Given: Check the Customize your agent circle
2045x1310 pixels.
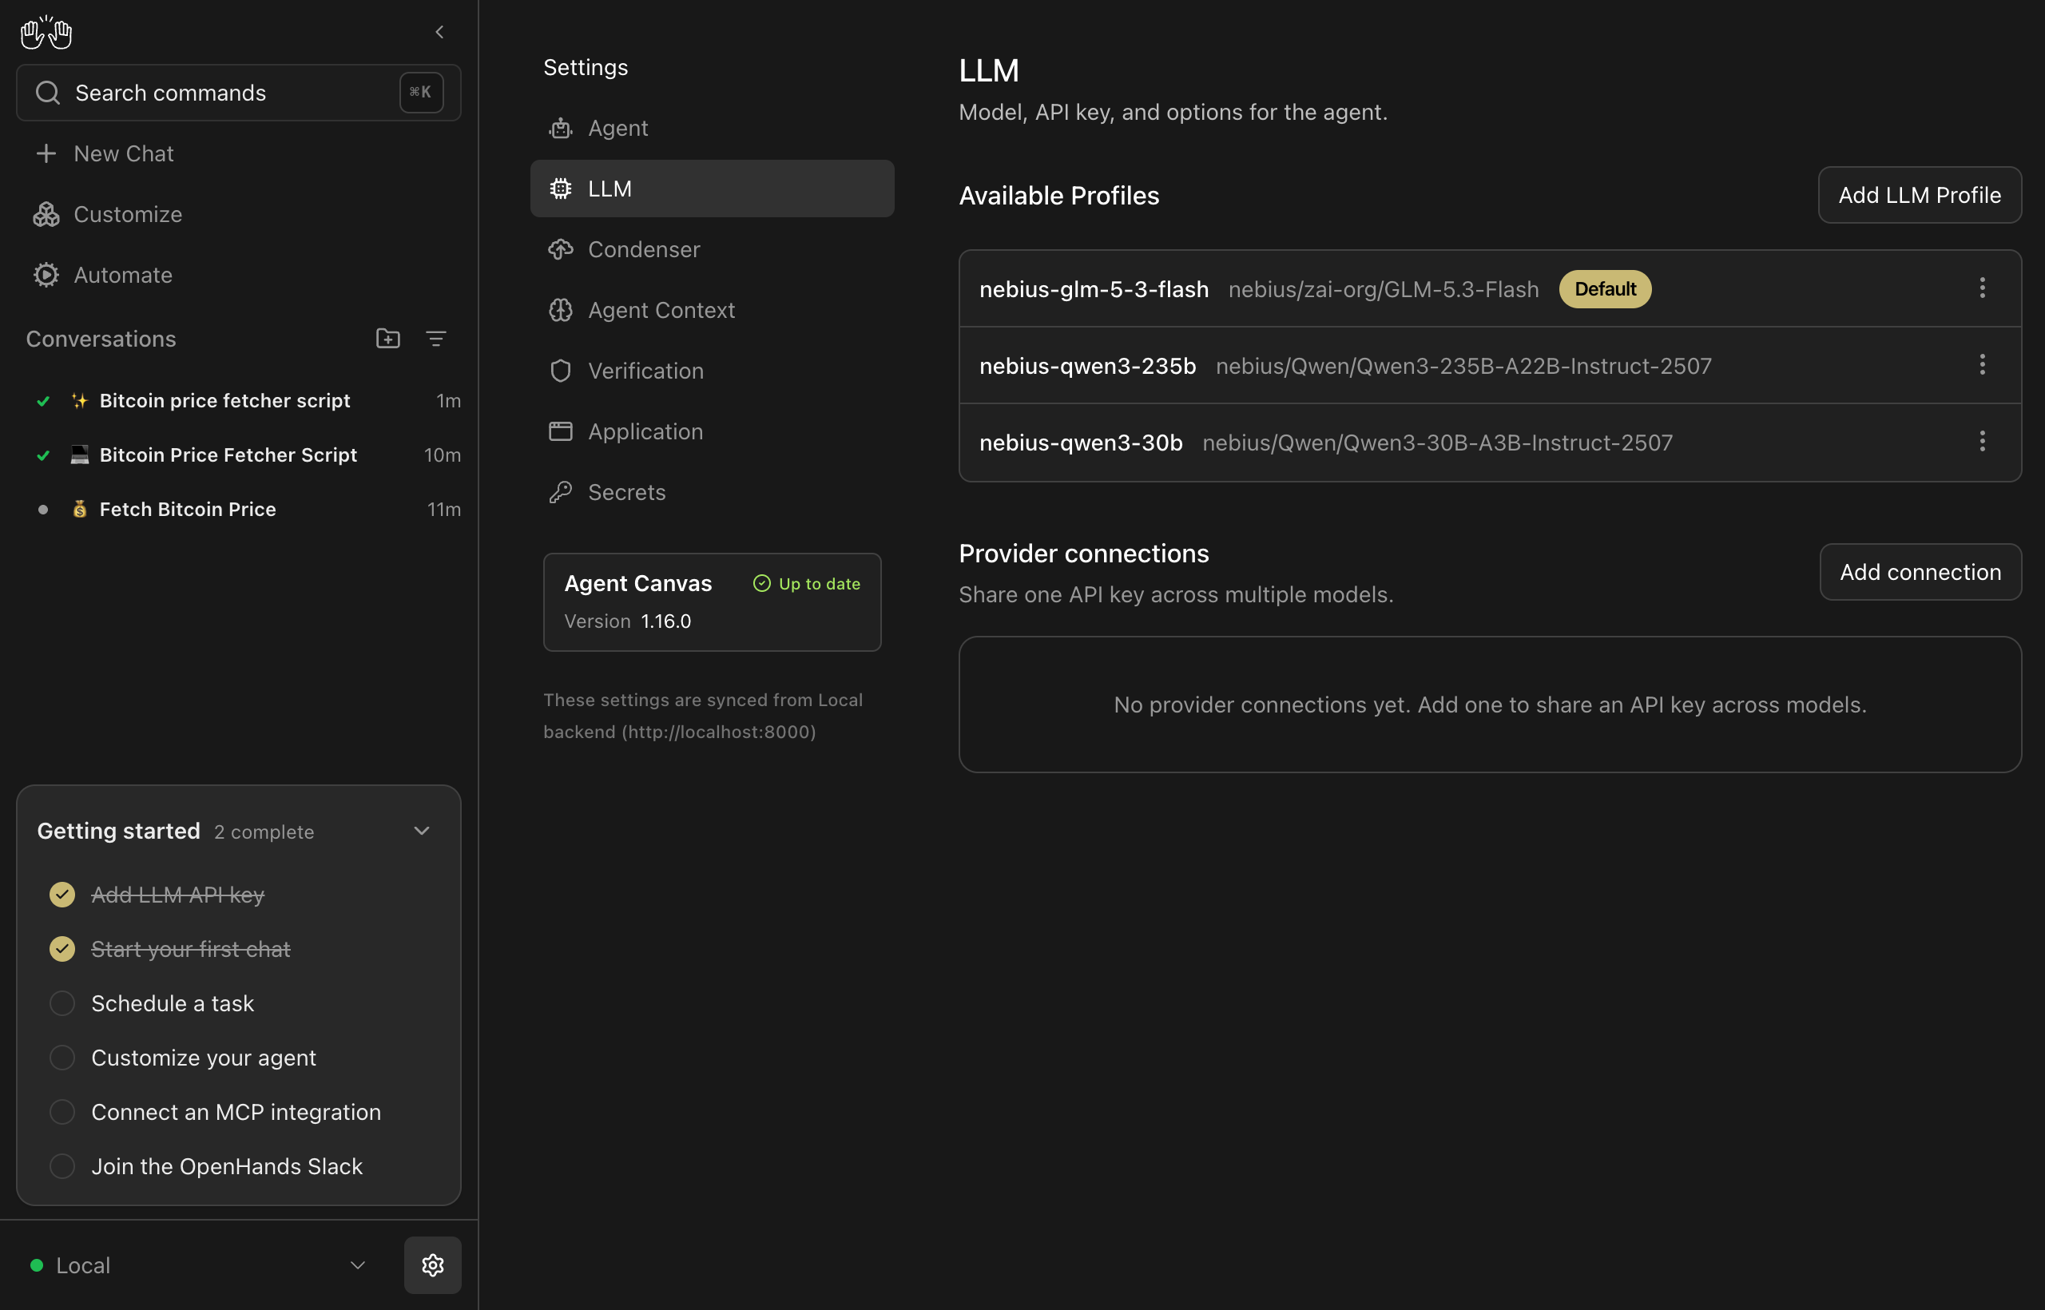Looking at the screenshot, I should tap(62, 1058).
